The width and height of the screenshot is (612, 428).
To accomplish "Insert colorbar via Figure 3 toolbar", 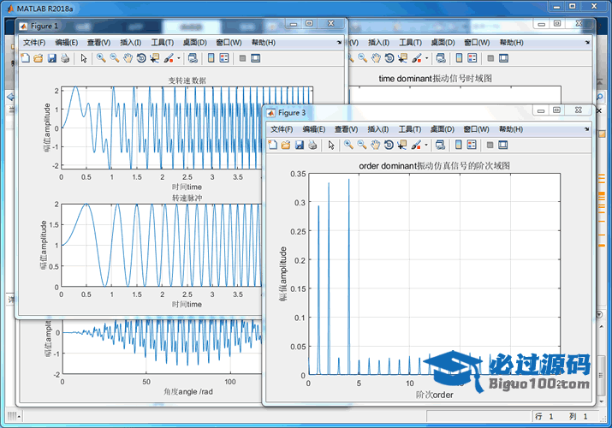I will click(458, 146).
